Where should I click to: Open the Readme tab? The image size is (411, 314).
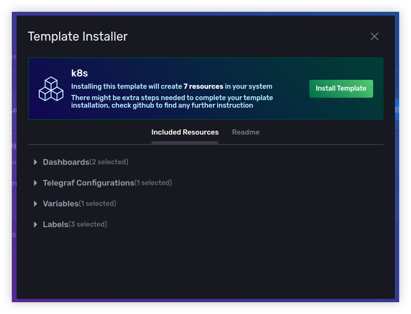tap(245, 132)
